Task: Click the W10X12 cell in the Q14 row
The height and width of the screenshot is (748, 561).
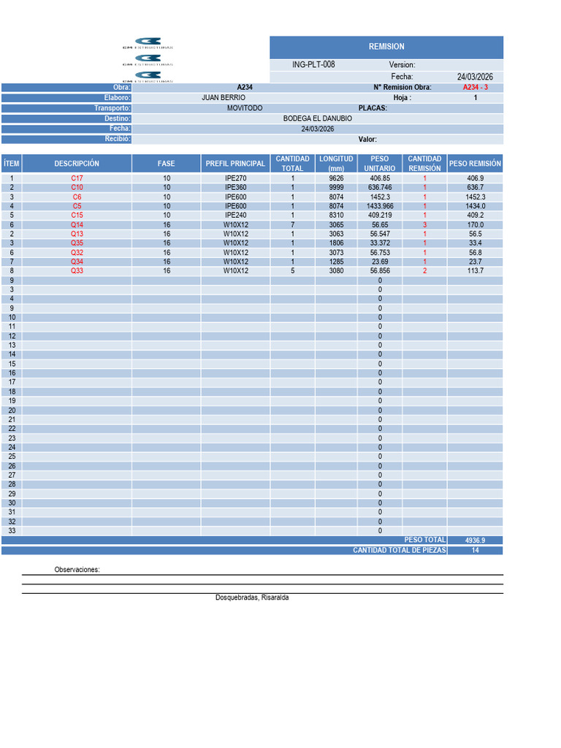Action: [x=236, y=225]
